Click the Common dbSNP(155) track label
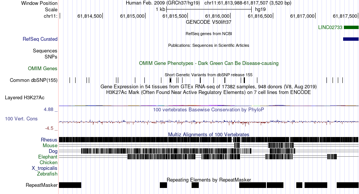 pyautogui.click(x=34, y=80)
